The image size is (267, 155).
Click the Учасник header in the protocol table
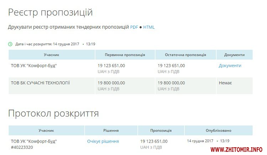click(x=46, y=130)
